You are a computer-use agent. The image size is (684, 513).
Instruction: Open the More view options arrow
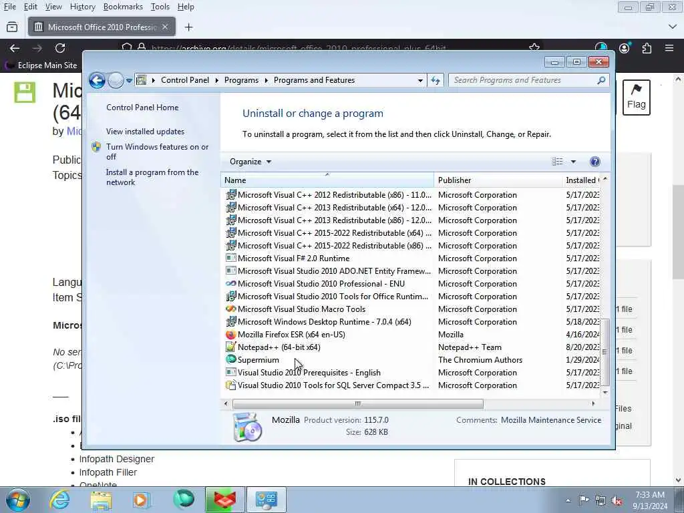point(573,162)
